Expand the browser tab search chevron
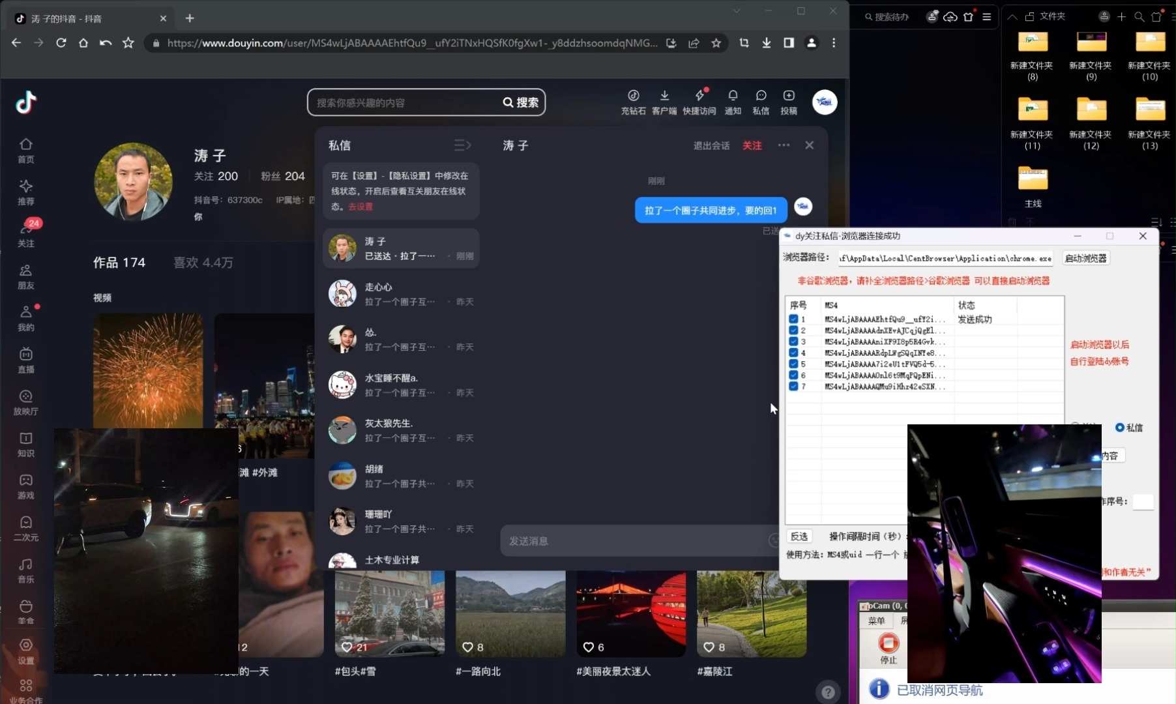The width and height of the screenshot is (1176, 704). (x=737, y=11)
